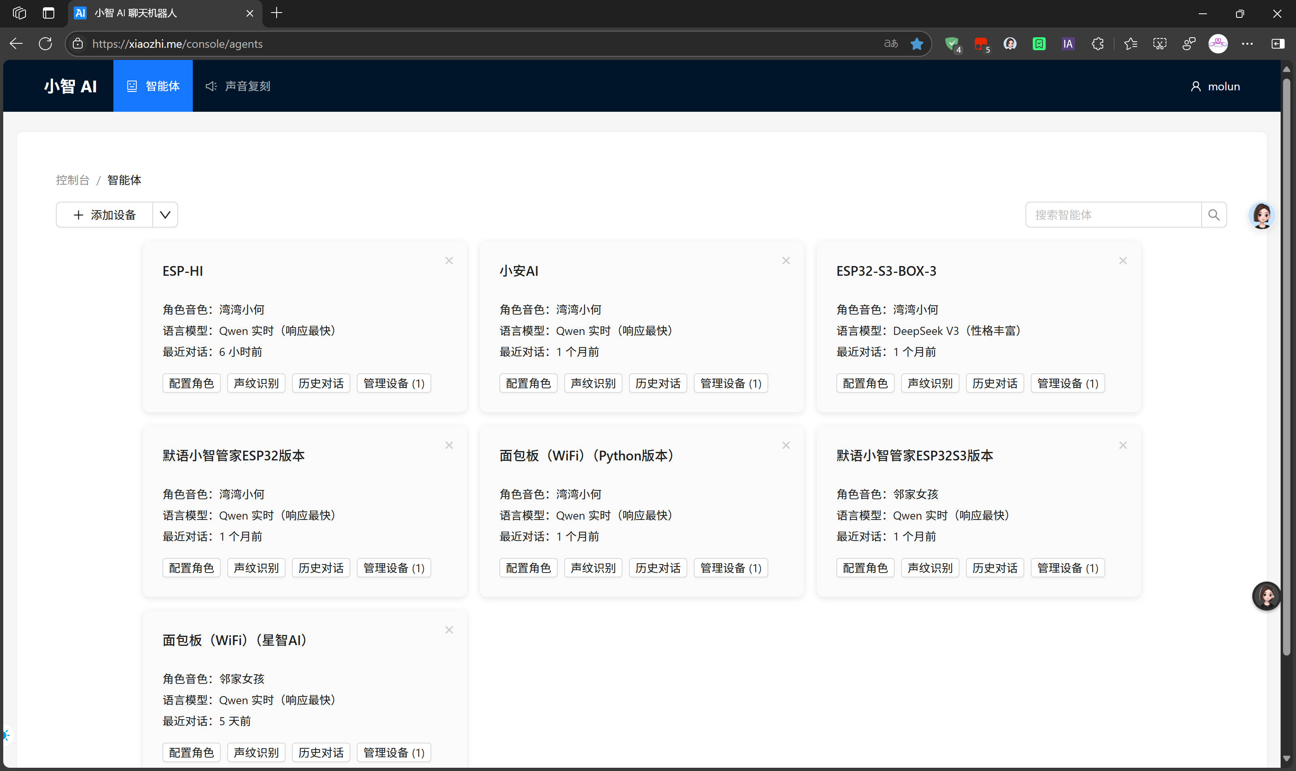Open 配置角色 for 小安AI
This screenshot has width=1296, height=771.
pyautogui.click(x=529, y=383)
